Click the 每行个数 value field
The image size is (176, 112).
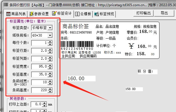click(x=40, y=43)
